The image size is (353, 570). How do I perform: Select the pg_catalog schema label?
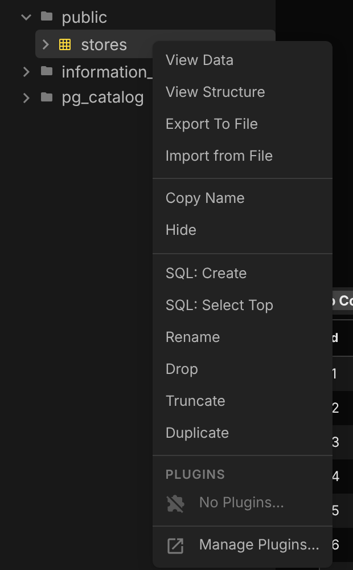pyautogui.click(x=103, y=98)
